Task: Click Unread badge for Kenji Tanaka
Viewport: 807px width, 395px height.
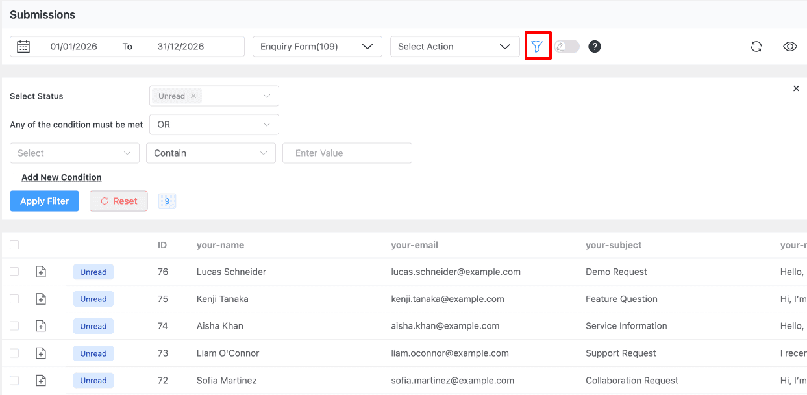Action: tap(93, 299)
